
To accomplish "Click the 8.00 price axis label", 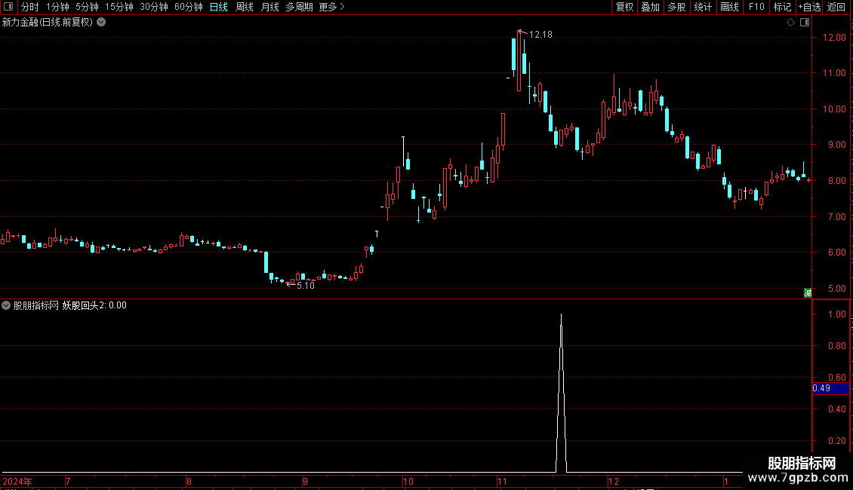I will [x=836, y=181].
